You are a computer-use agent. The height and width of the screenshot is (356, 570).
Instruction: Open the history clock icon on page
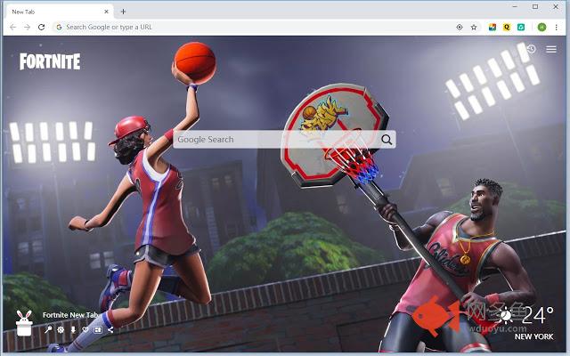[x=532, y=49]
